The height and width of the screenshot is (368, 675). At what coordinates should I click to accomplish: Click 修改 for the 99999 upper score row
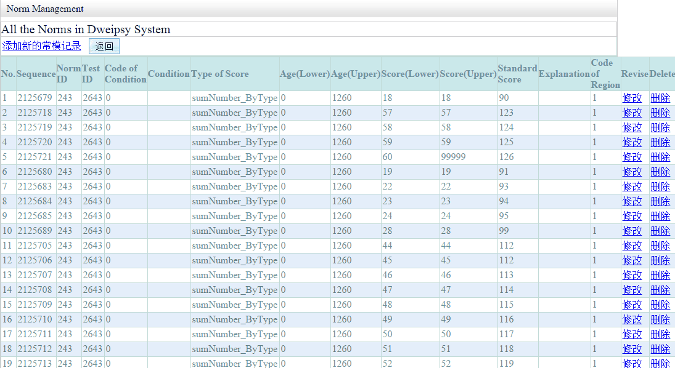632,157
